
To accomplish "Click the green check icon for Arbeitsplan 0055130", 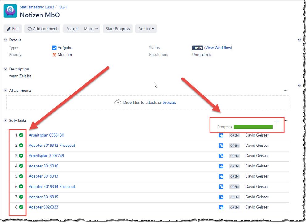I will coord(21,135).
